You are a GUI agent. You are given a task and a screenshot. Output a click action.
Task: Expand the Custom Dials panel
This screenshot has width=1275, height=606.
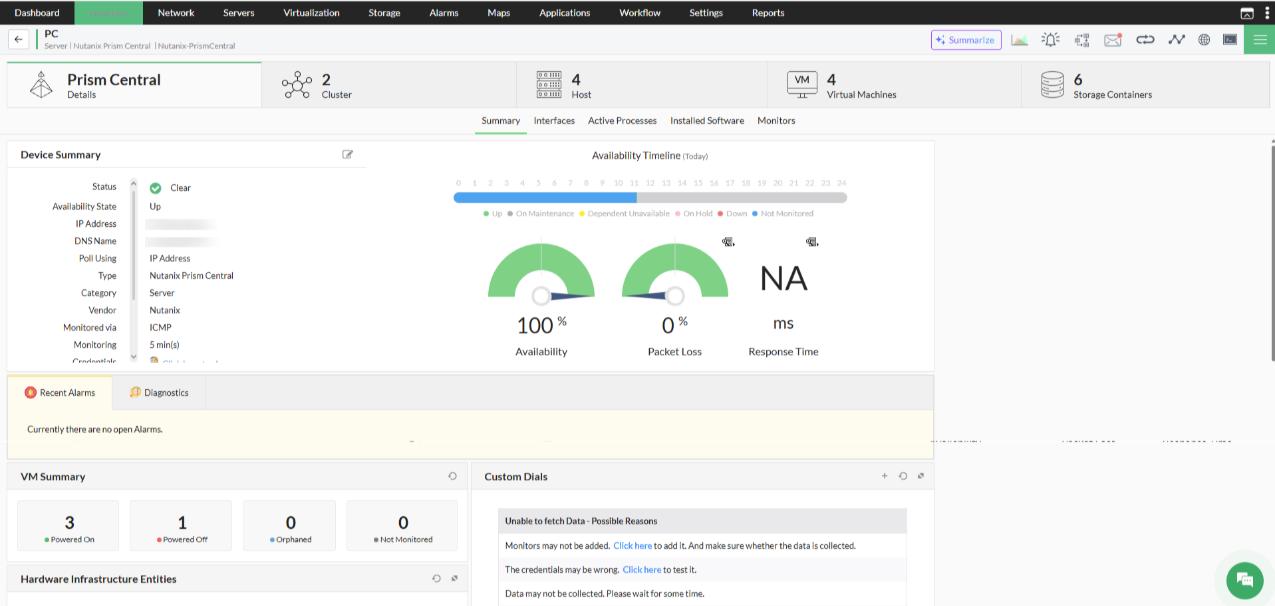(x=921, y=476)
